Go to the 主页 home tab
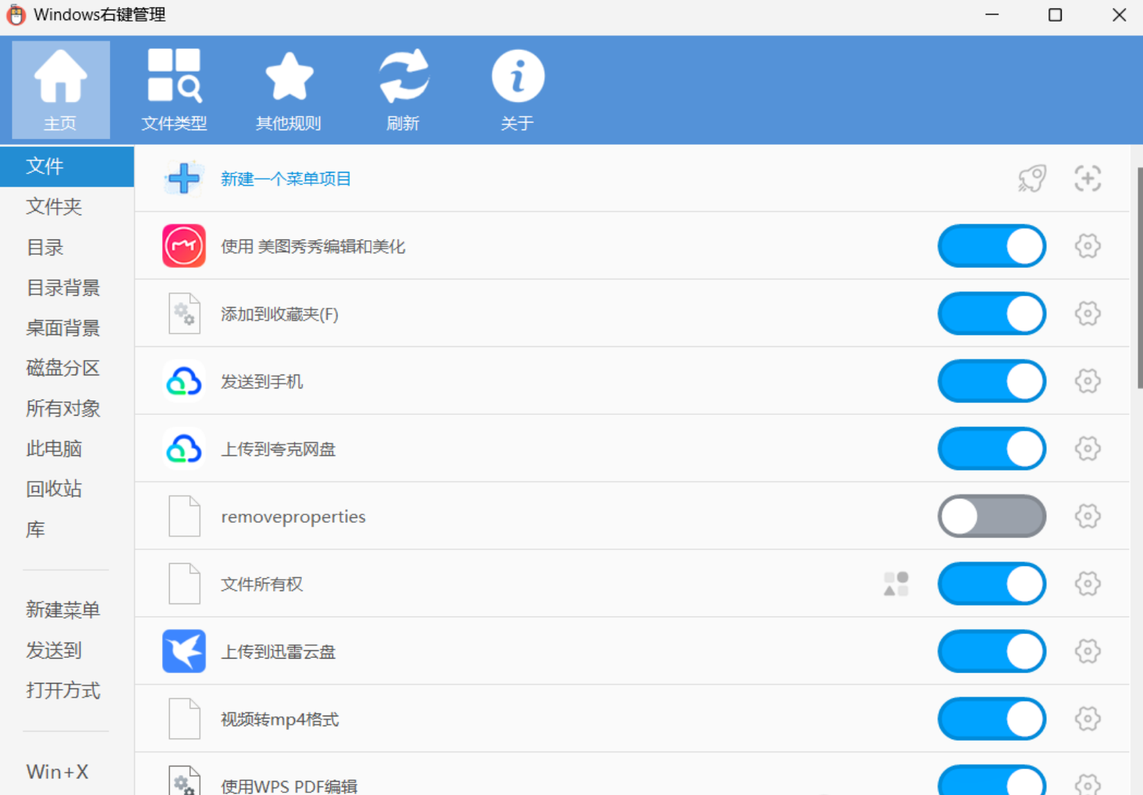The height and width of the screenshot is (795, 1143). click(61, 90)
